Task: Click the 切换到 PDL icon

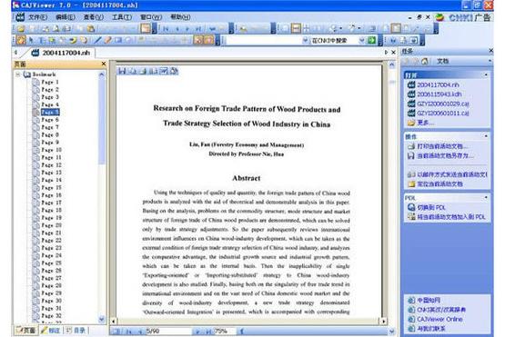Action: click(x=411, y=207)
